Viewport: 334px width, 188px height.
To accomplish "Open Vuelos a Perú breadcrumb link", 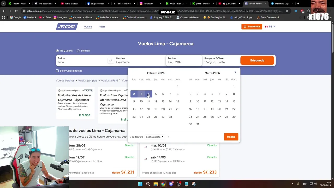I will [x=110, y=81].
